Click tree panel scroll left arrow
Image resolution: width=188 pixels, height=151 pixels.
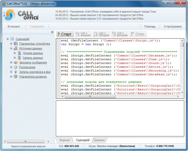point(5,141)
